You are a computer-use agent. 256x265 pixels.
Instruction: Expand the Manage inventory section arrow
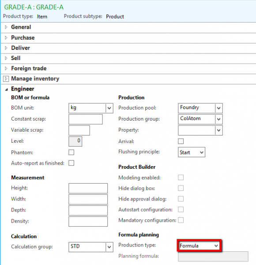pos(6,79)
